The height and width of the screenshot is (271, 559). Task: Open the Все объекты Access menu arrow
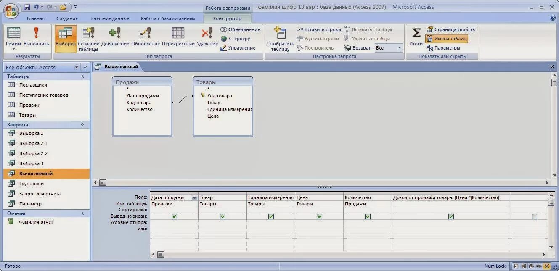click(77, 67)
